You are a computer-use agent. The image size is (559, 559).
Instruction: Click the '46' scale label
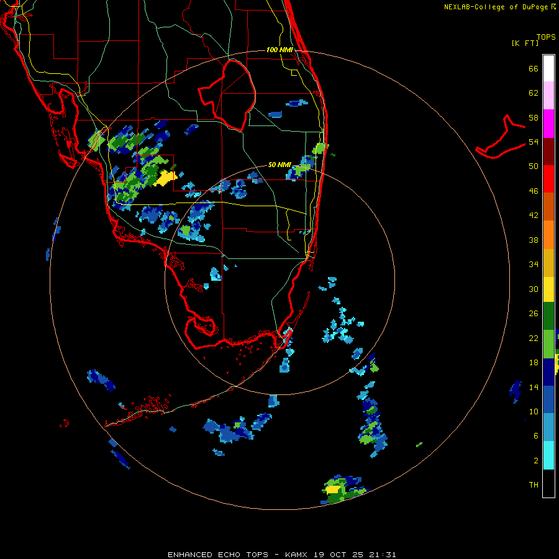(x=534, y=191)
